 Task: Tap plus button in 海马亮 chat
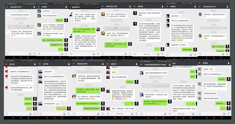pyautogui.click(x=34, y=113)
